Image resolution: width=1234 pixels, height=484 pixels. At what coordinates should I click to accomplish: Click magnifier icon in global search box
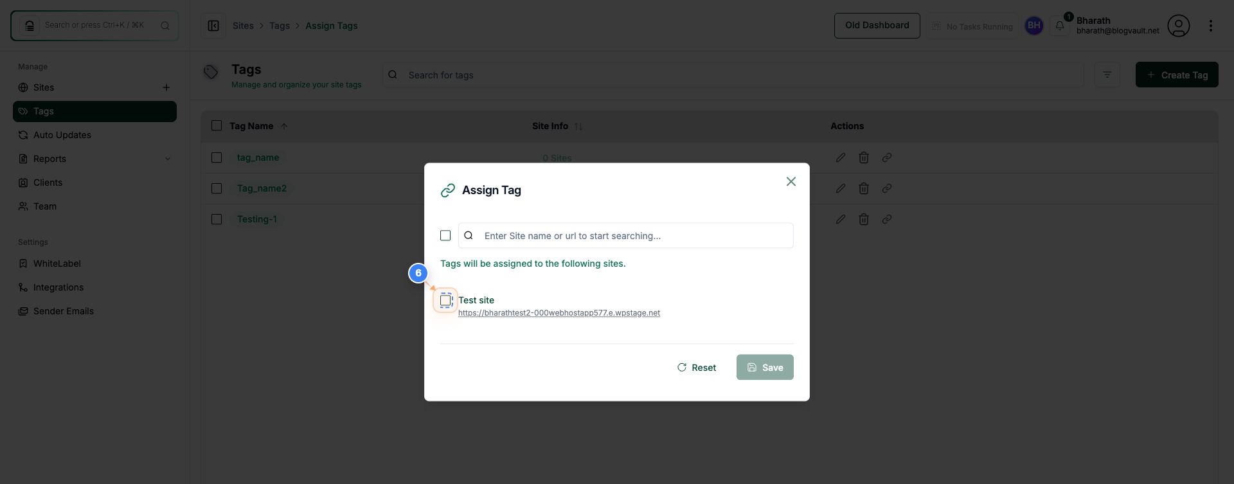[x=165, y=26]
